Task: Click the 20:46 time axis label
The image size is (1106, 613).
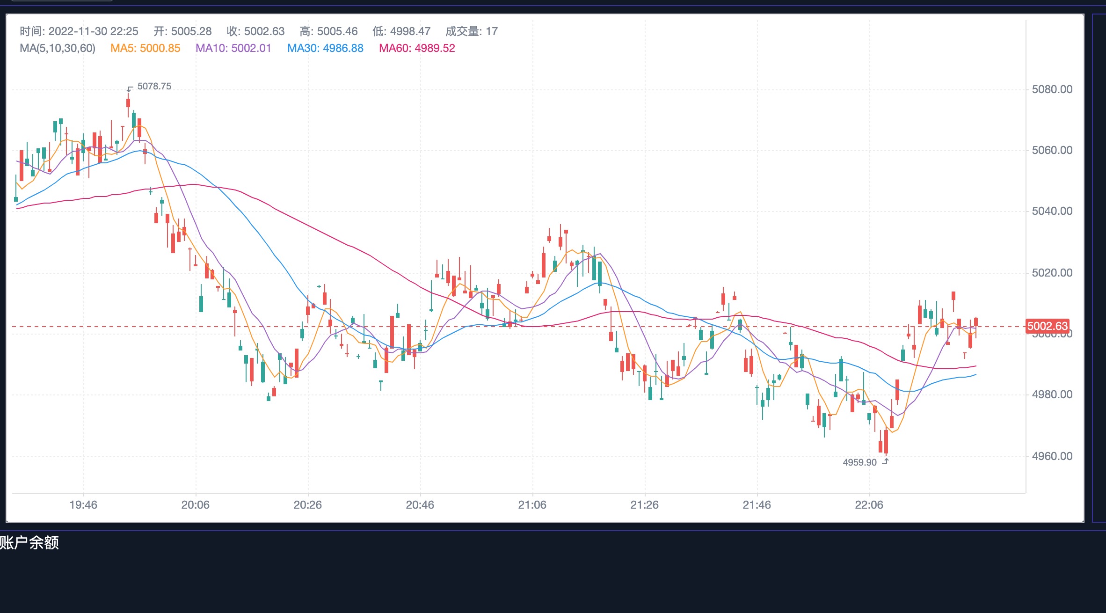Action: [420, 505]
